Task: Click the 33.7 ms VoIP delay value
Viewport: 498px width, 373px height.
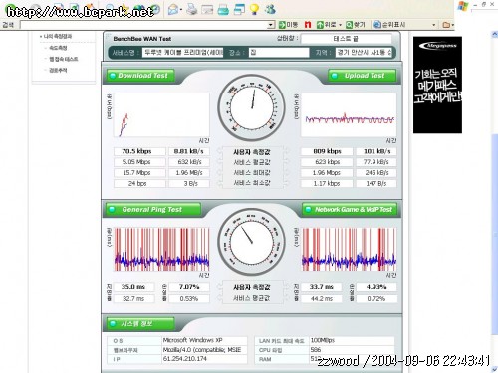Action: pos(321,287)
